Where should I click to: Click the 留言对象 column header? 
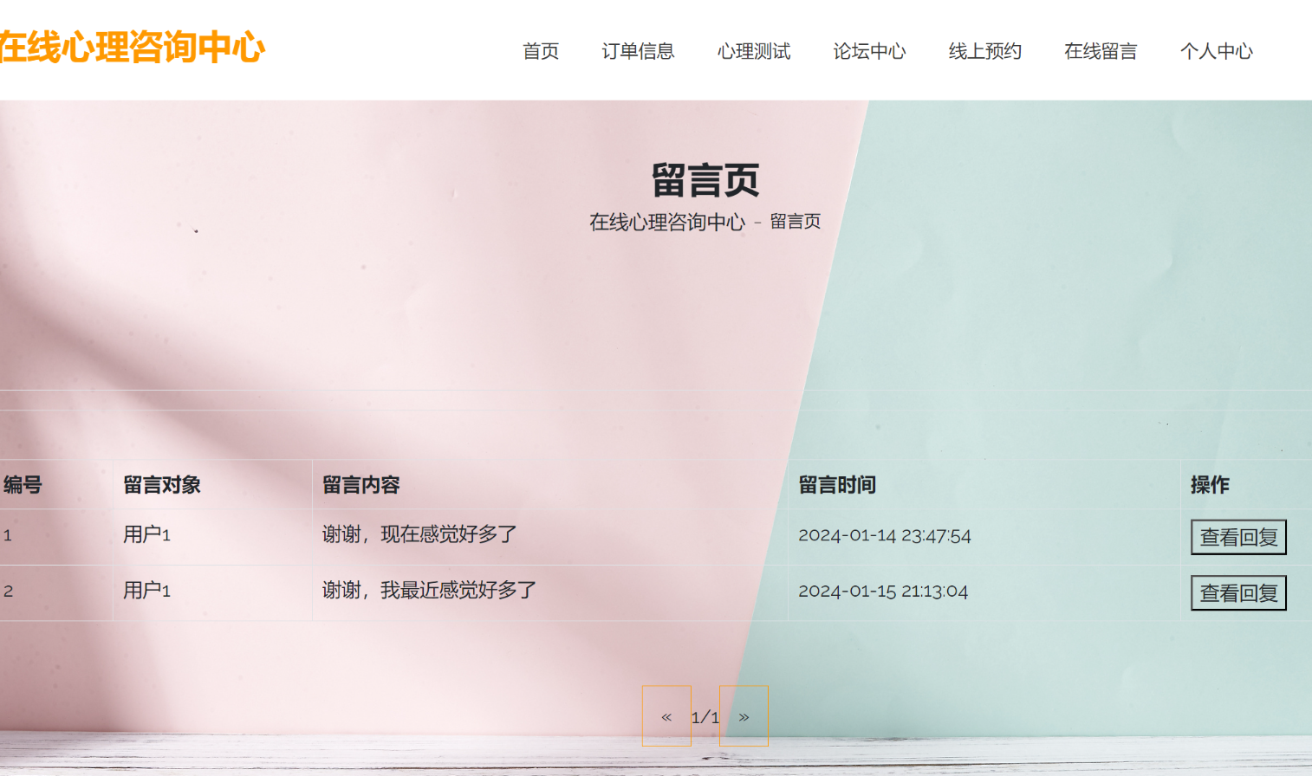[161, 486]
